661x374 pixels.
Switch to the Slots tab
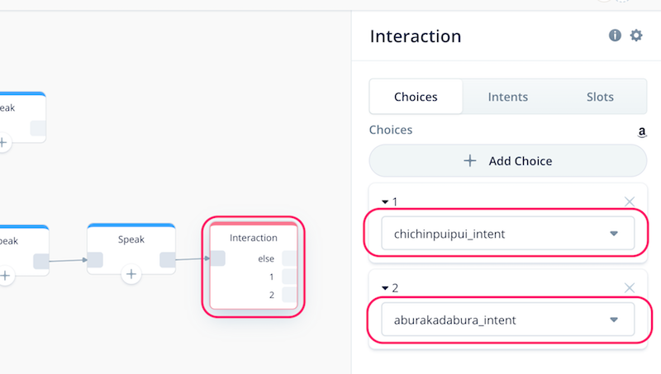[x=600, y=97]
